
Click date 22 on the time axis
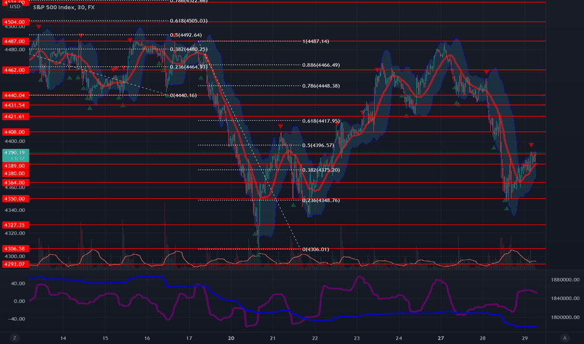point(315,338)
